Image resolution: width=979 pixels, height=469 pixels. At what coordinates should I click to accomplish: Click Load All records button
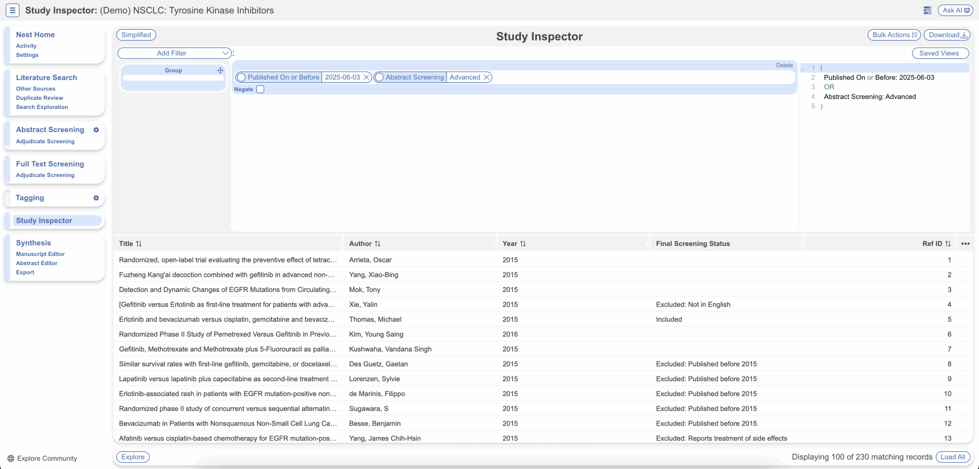[953, 457]
